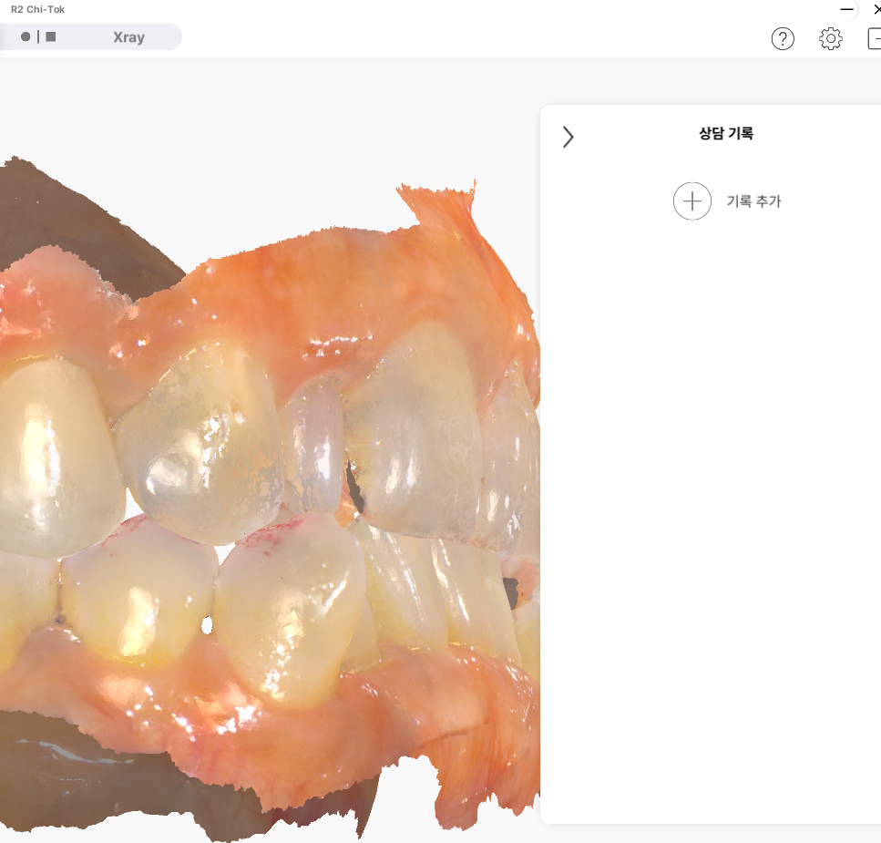The height and width of the screenshot is (843, 881).
Task: Open settings with the gear icon
Action: [x=831, y=38]
